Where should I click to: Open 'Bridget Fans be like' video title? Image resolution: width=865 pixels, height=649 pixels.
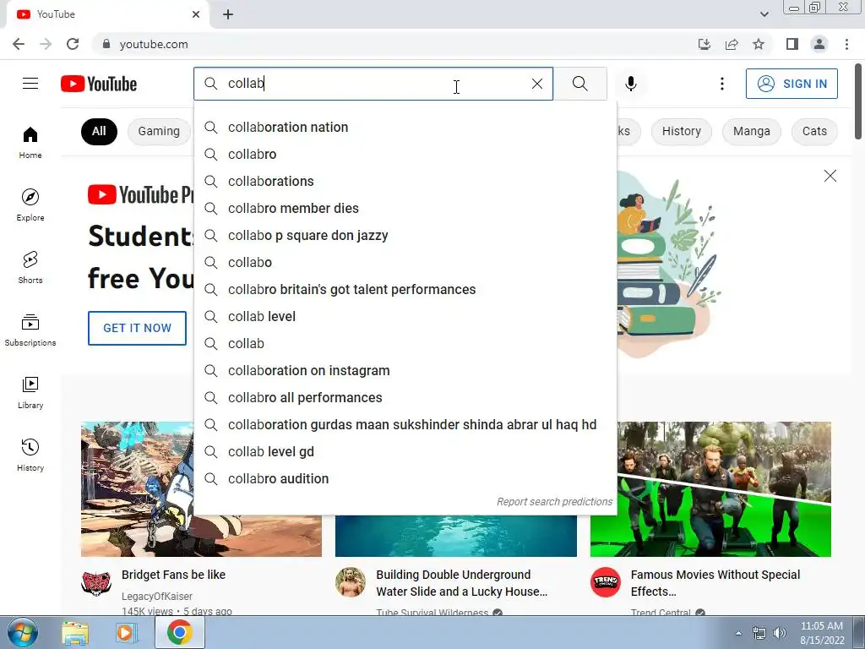pos(173,575)
